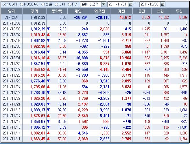Select the 선물 radio button

pos(43,4)
